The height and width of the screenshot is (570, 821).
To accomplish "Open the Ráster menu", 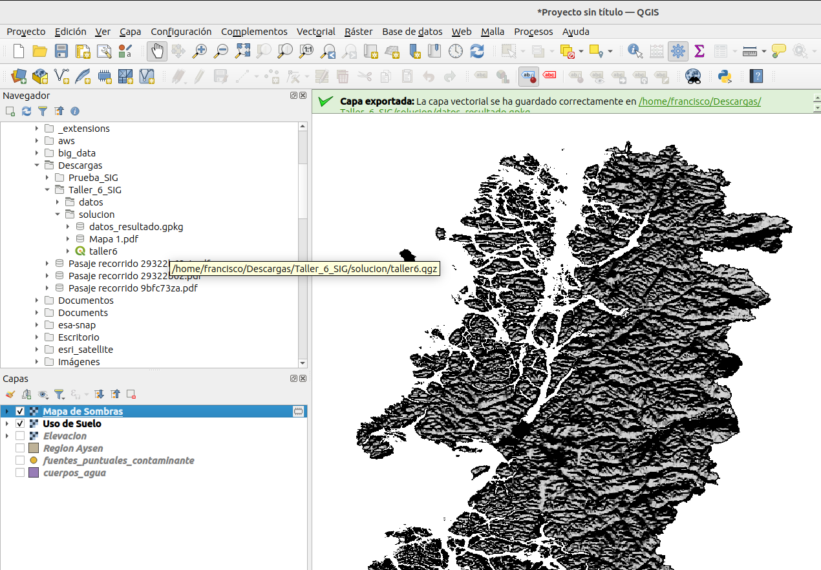I will (x=358, y=32).
